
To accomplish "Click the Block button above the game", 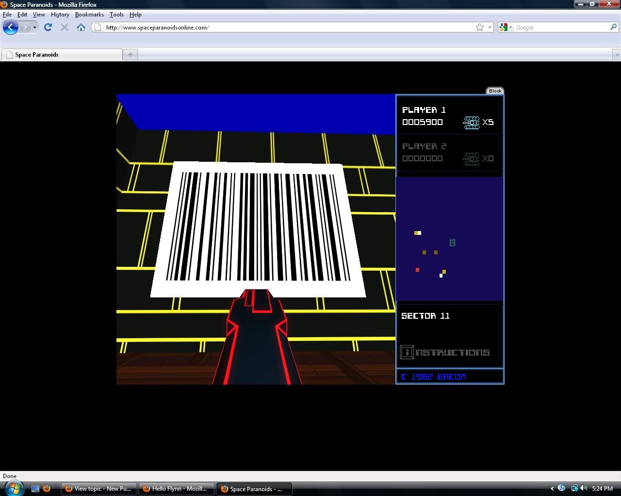I will [x=495, y=91].
